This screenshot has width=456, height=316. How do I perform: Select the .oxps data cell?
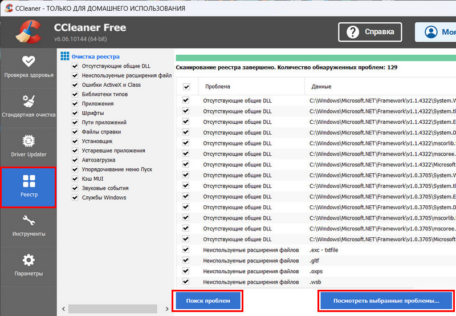[316, 271]
